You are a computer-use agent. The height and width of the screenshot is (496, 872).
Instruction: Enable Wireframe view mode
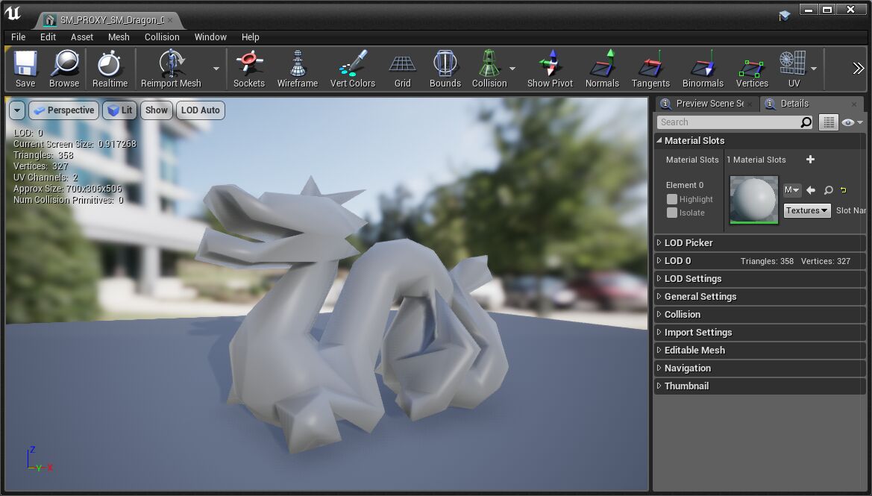coord(298,69)
